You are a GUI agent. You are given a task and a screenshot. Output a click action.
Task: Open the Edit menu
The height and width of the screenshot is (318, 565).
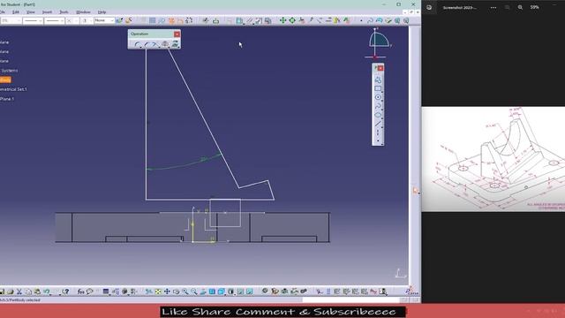tap(16, 11)
